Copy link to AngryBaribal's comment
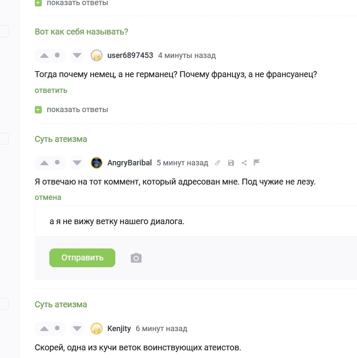The width and height of the screenshot is (357, 358). [x=217, y=163]
